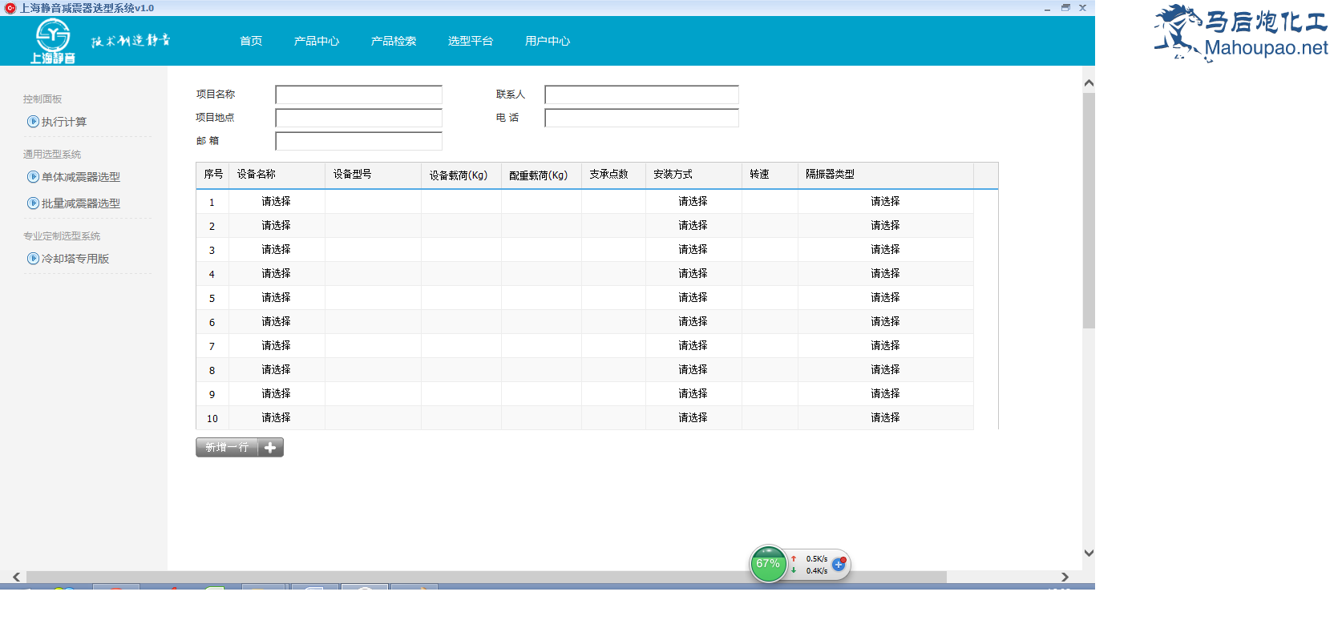The width and height of the screenshot is (1334, 644).
Task: Click the play icon beside 单体减震器选型
Action: [33, 177]
